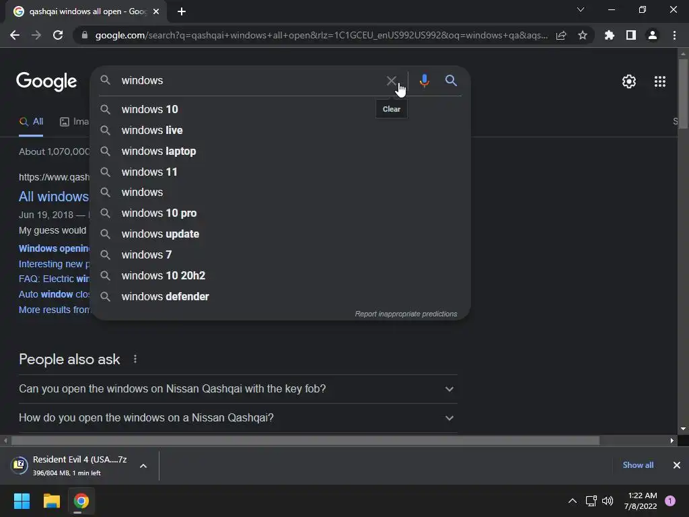Click Report inappropriate predictions

tap(406, 314)
